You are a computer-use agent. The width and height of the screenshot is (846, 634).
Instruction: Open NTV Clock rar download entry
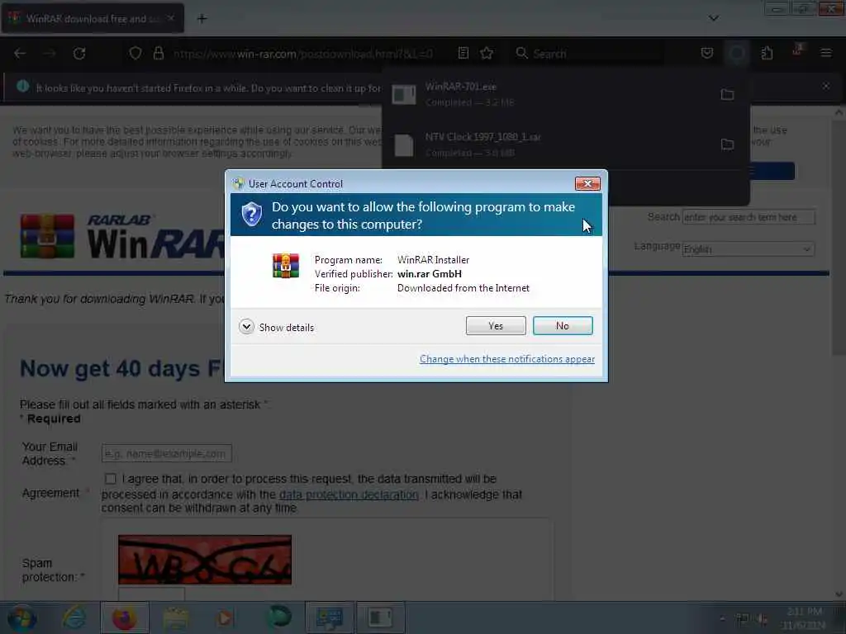(545, 144)
